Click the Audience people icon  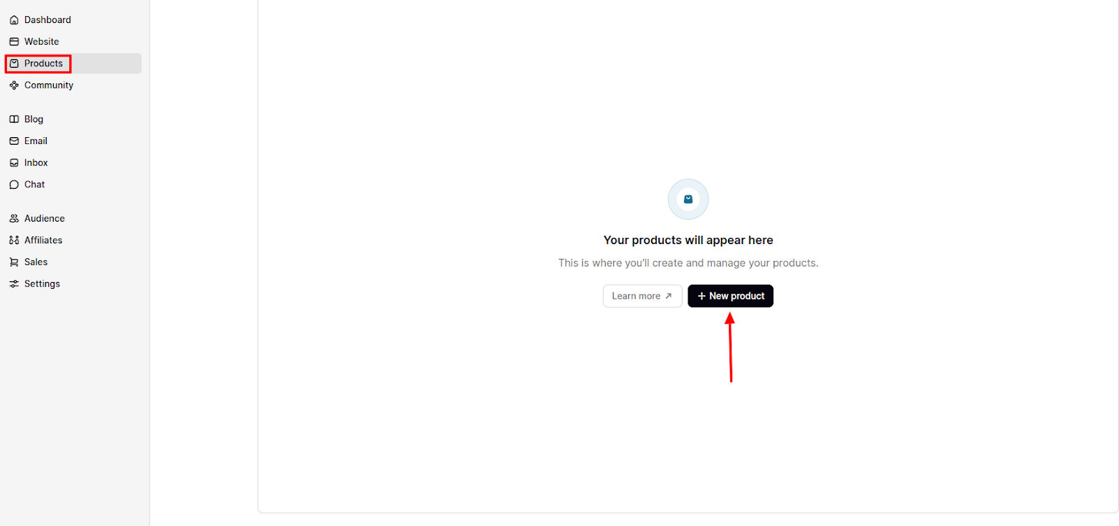coord(14,218)
